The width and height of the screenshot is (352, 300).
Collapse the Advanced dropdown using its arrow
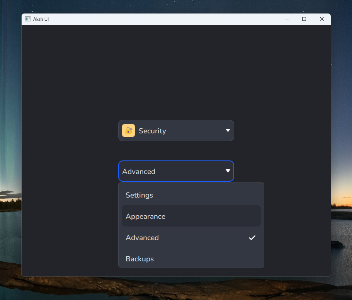228,171
